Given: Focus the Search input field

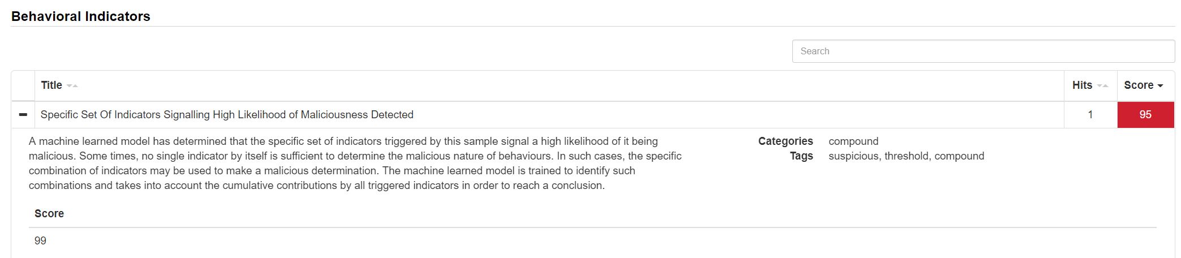Looking at the screenshot, I should (x=983, y=51).
